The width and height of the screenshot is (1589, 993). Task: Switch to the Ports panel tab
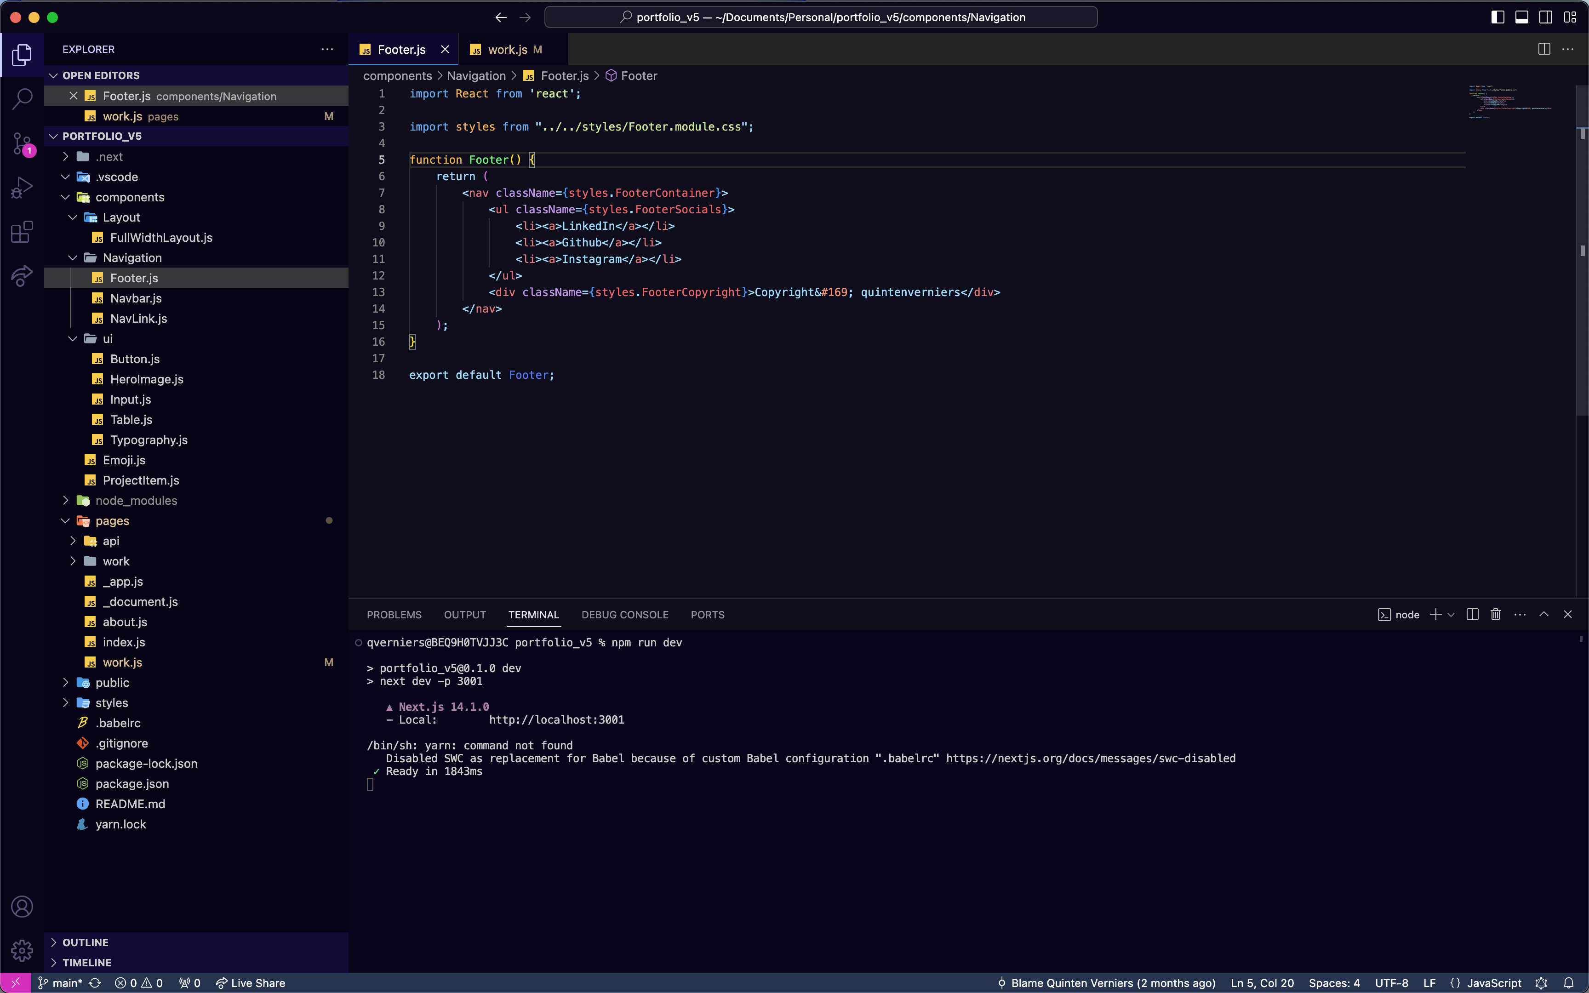[x=707, y=615]
